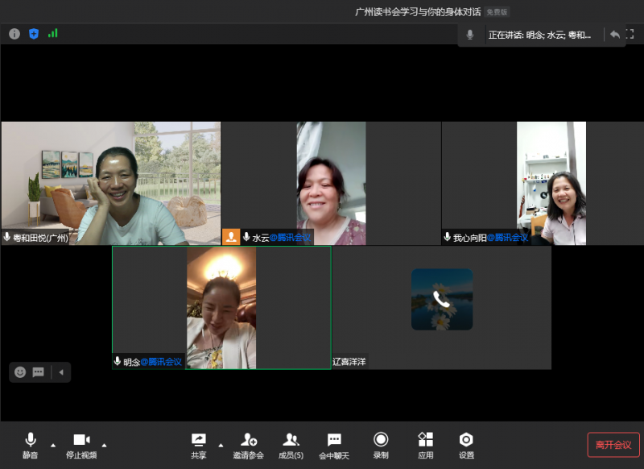The image size is (644, 469).
Task: Click the 离开会议 leave meeting button
Action: [x=613, y=445]
